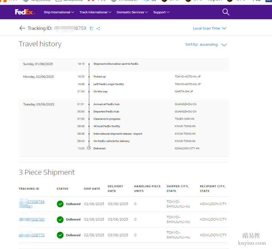Copy the tracking ID with the copy icon

(92, 28)
